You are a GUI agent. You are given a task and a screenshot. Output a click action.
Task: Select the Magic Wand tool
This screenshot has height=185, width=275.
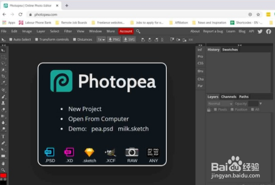[3, 70]
